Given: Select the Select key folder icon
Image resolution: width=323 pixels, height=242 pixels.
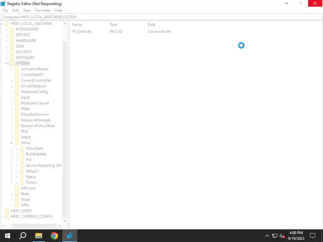Looking at the screenshot, I should click(17, 137).
